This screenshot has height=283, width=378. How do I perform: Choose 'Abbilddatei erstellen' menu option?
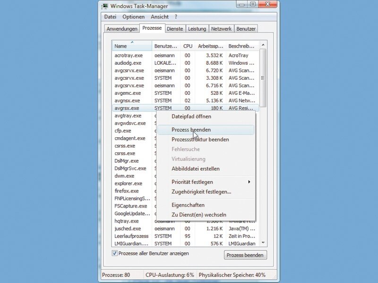tap(195, 169)
